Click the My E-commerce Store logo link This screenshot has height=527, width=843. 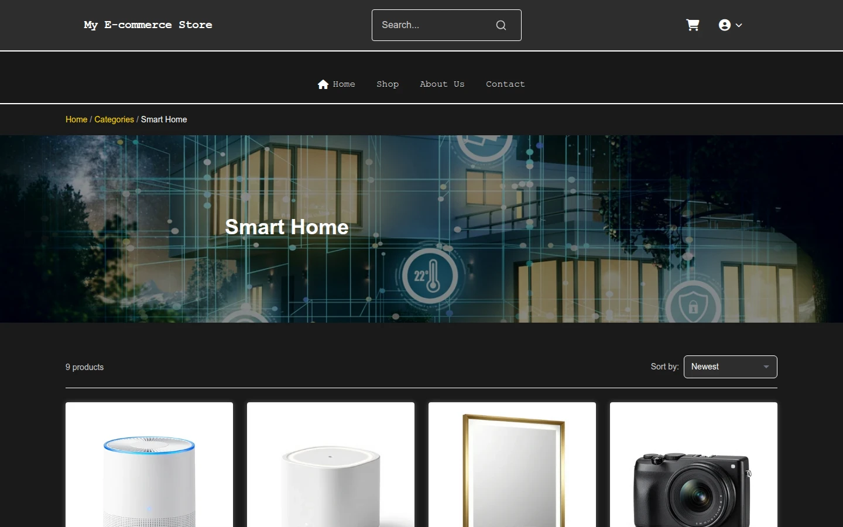click(x=148, y=25)
